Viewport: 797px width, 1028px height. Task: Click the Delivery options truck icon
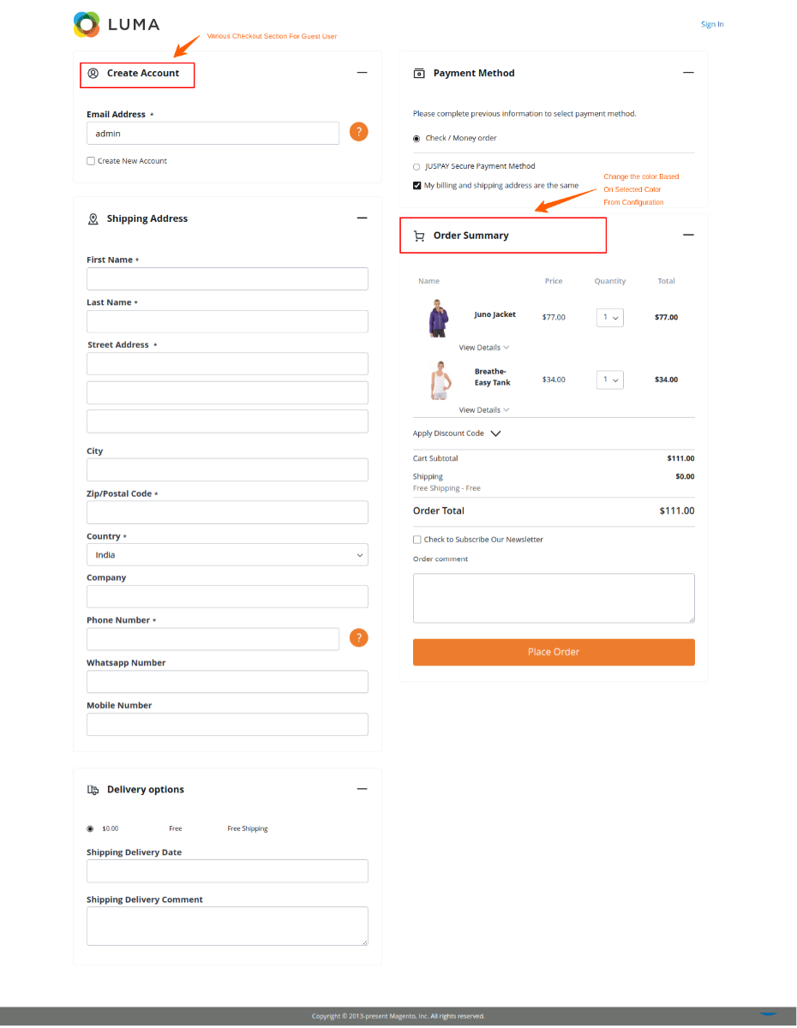(x=93, y=789)
